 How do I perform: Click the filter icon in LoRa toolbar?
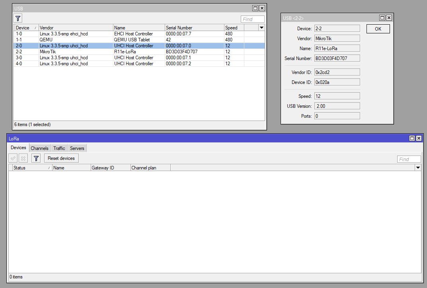36,158
